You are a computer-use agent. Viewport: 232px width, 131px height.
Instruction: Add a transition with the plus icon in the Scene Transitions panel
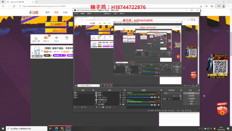[174, 96]
